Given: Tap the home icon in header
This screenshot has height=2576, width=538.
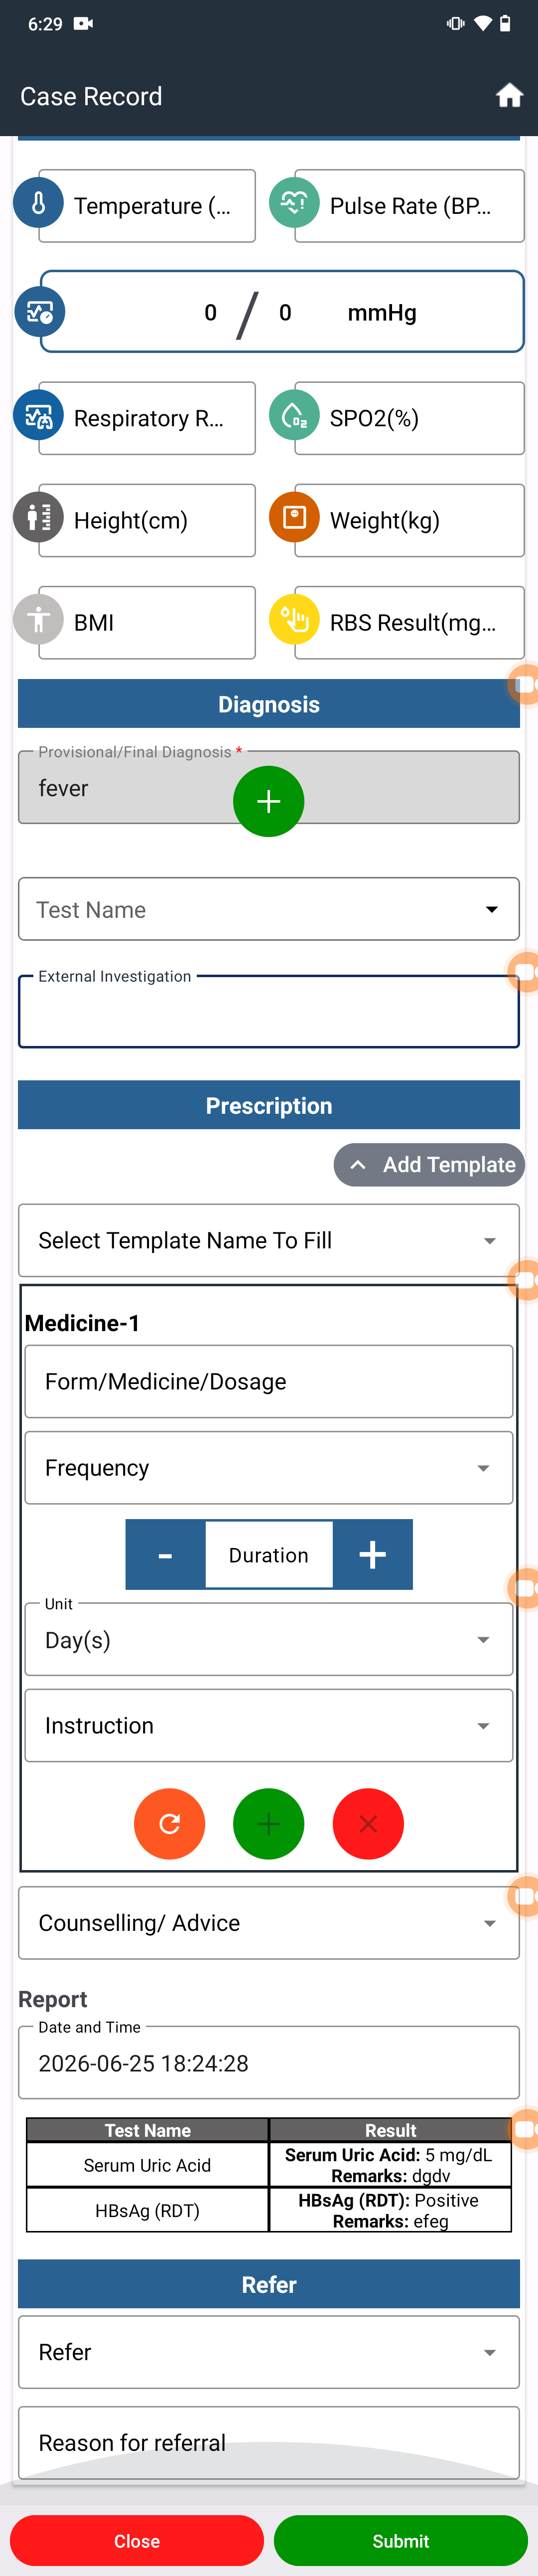Looking at the screenshot, I should [509, 96].
